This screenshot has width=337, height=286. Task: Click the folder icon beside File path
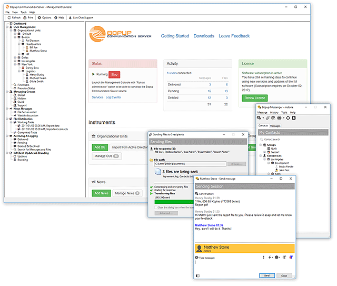(152, 160)
